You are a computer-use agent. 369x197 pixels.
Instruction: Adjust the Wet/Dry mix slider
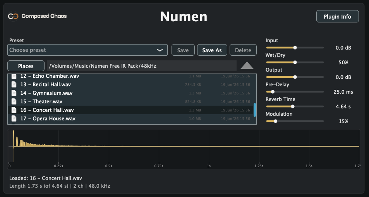[295, 62]
